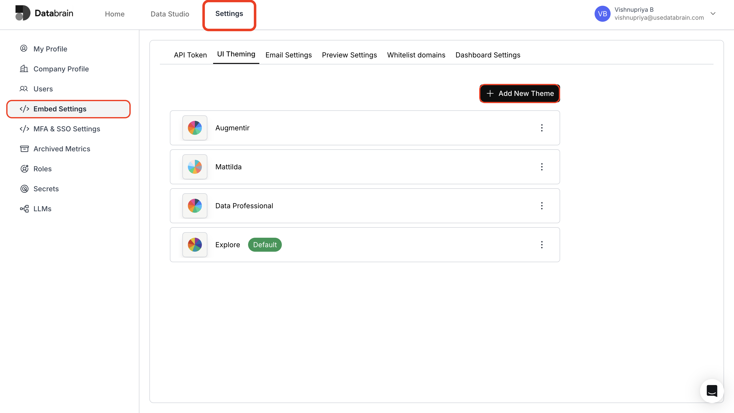The height and width of the screenshot is (413, 734).
Task: Click the Secrets sidebar icon
Action: (24, 189)
